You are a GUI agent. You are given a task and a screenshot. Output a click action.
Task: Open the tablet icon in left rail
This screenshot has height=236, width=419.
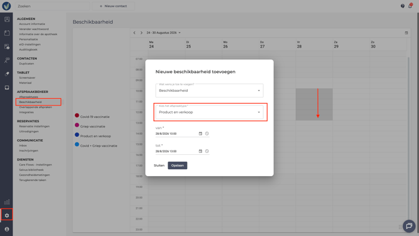[7, 87]
